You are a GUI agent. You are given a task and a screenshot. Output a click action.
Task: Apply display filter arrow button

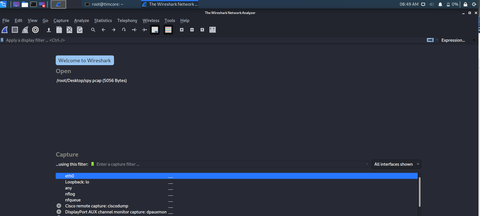click(430, 40)
